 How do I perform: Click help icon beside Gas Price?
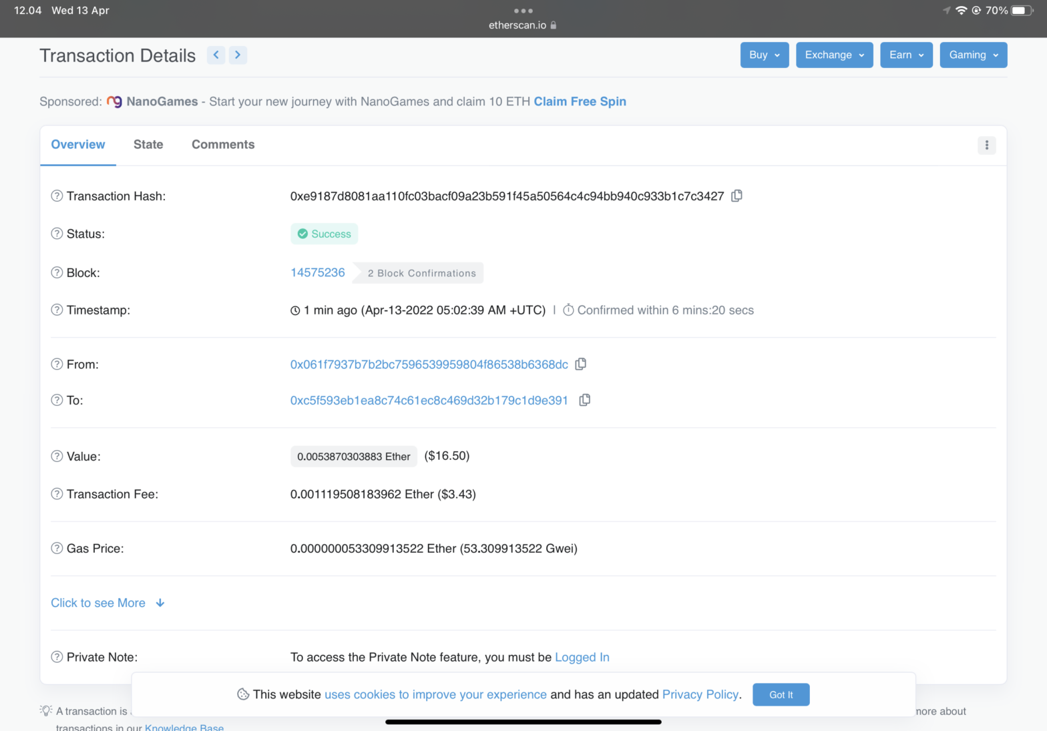tap(57, 548)
